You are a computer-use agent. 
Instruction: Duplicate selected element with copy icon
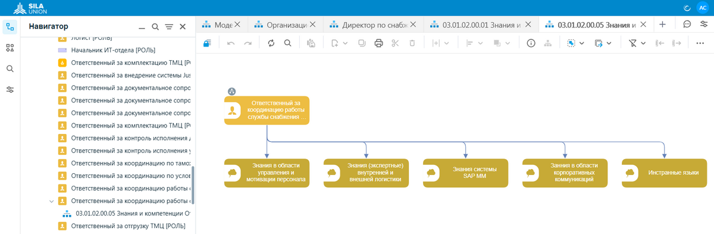click(362, 43)
